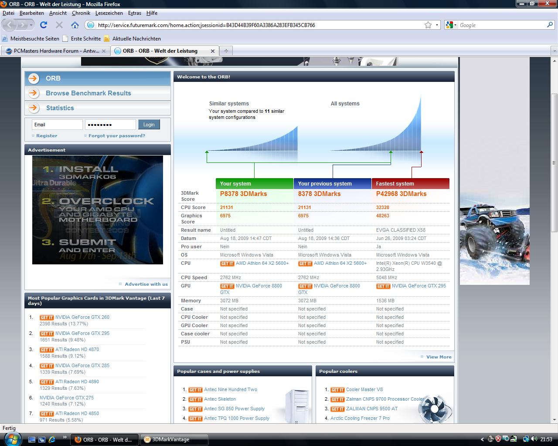Open the Lesezeichen menu

click(109, 13)
